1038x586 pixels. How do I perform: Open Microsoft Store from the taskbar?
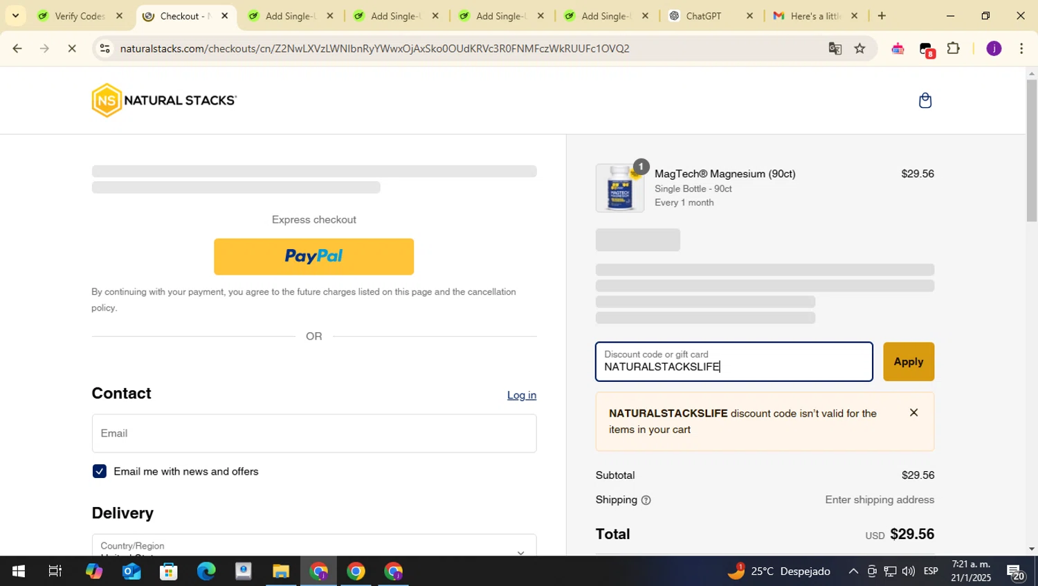[x=168, y=571]
